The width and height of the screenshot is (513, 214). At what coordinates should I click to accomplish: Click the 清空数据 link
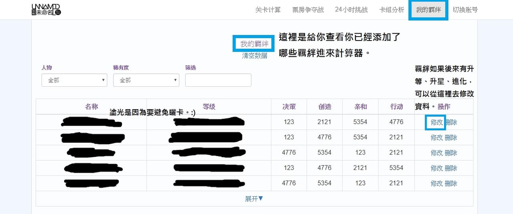click(x=254, y=55)
